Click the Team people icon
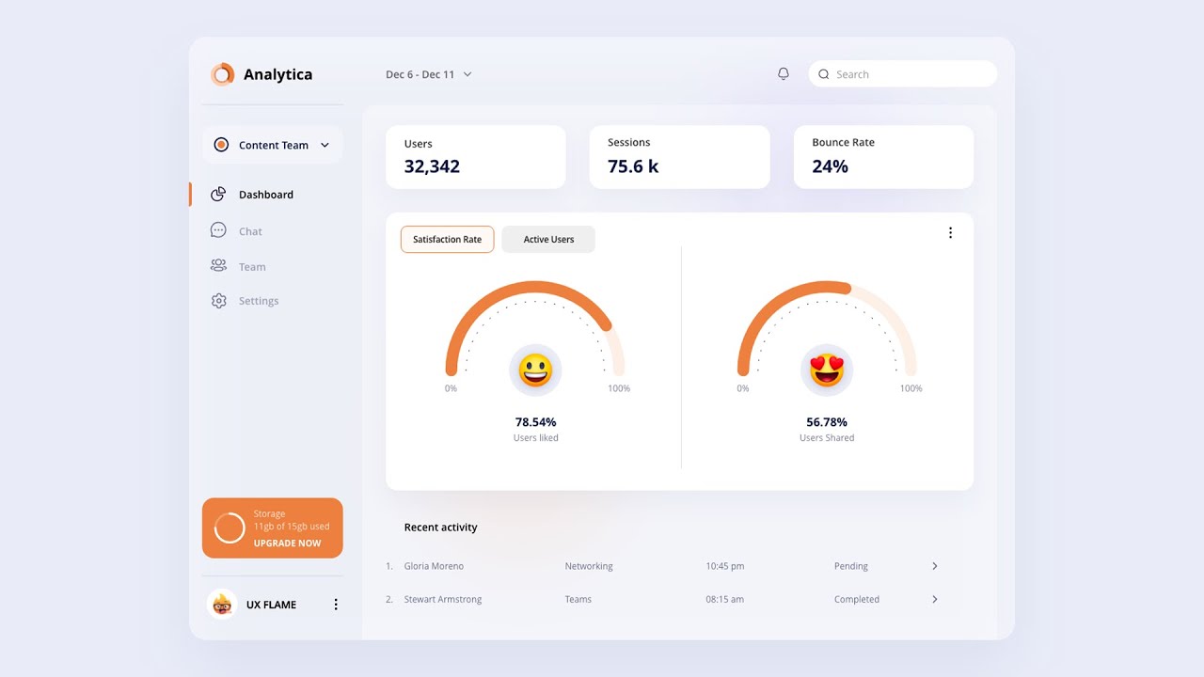The image size is (1204, 677). click(x=218, y=266)
